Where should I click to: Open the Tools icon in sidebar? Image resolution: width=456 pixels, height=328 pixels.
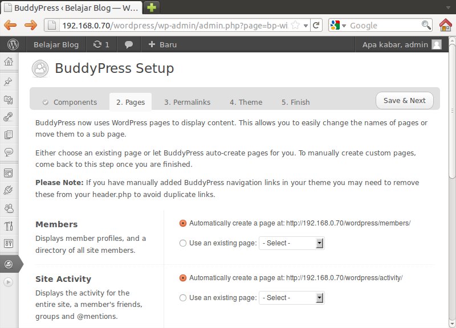click(x=9, y=226)
